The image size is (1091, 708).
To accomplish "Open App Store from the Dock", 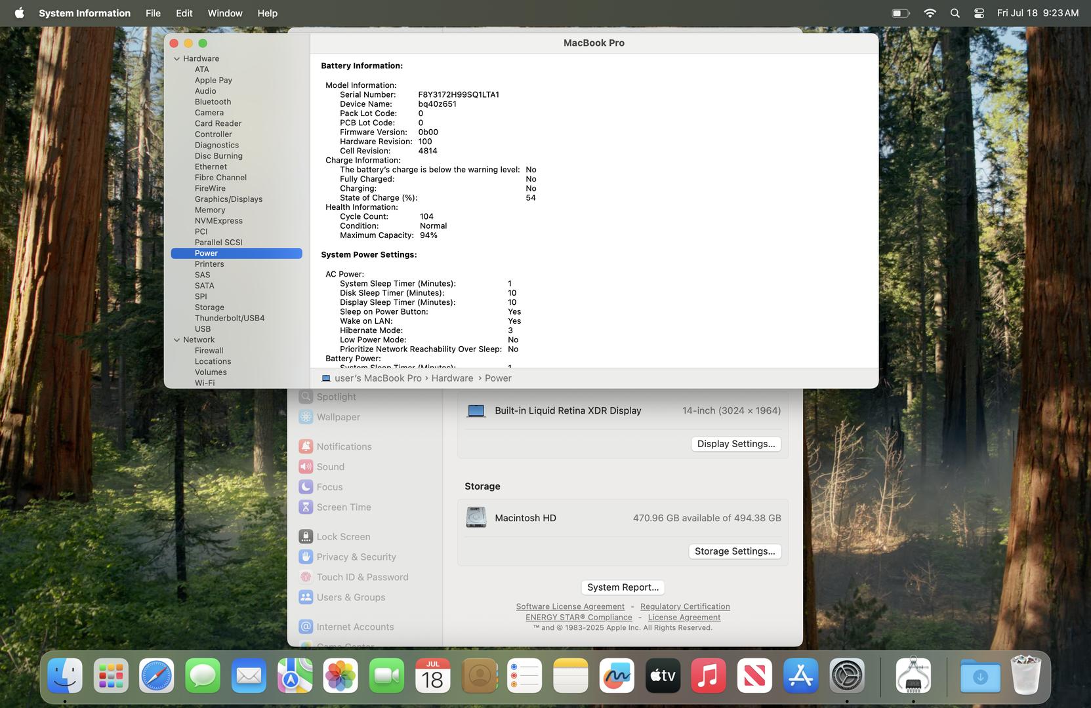I will [x=800, y=676].
